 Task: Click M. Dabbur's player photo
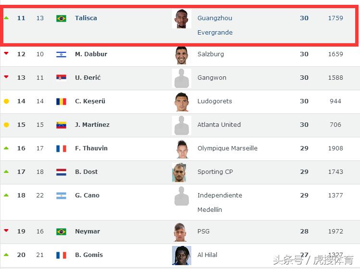click(182, 55)
